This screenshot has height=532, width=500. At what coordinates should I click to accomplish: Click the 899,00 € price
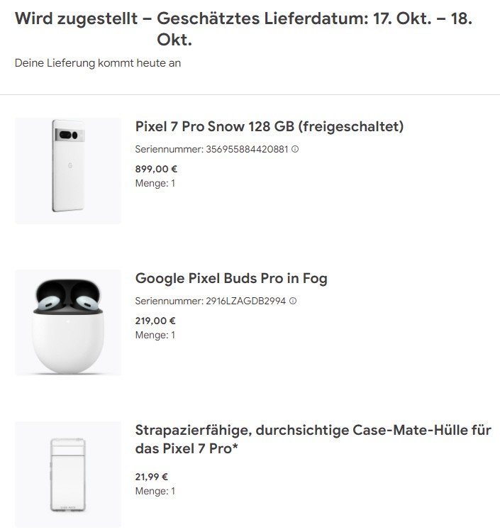[x=156, y=169]
